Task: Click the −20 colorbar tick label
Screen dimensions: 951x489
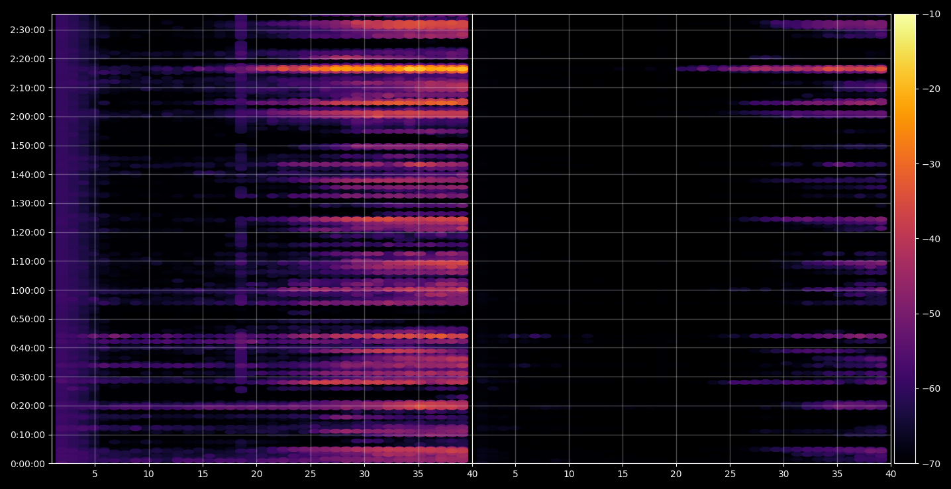Action: [x=930, y=89]
